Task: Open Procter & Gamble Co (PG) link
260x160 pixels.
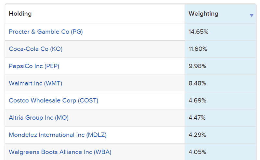Action: point(46,32)
